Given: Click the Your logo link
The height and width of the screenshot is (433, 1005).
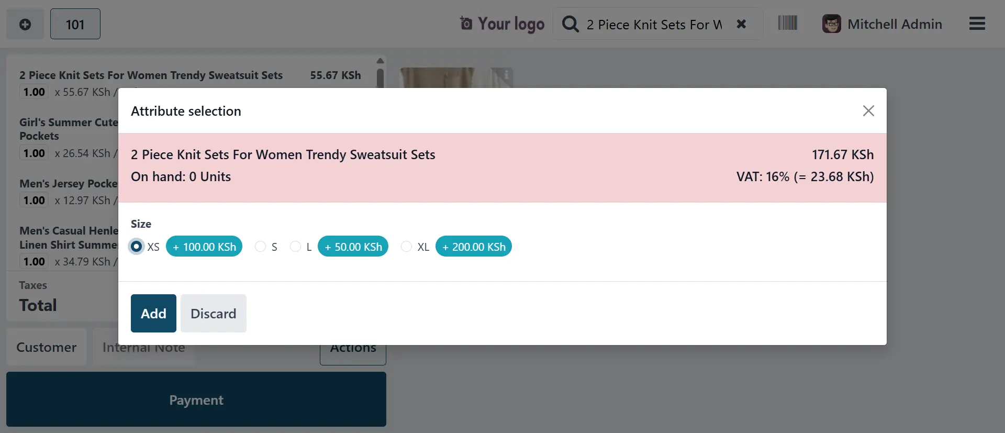Looking at the screenshot, I should [502, 24].
